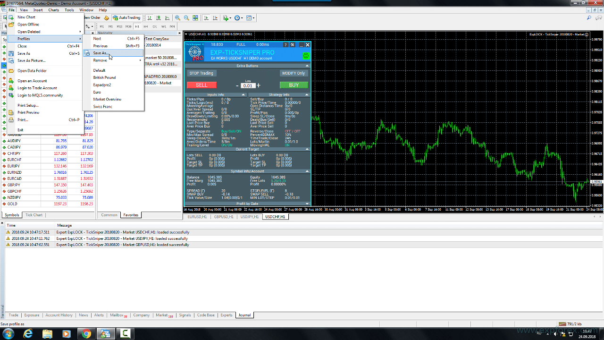Open Windows Start menu
604x340 pixels.
coord(9,334)
